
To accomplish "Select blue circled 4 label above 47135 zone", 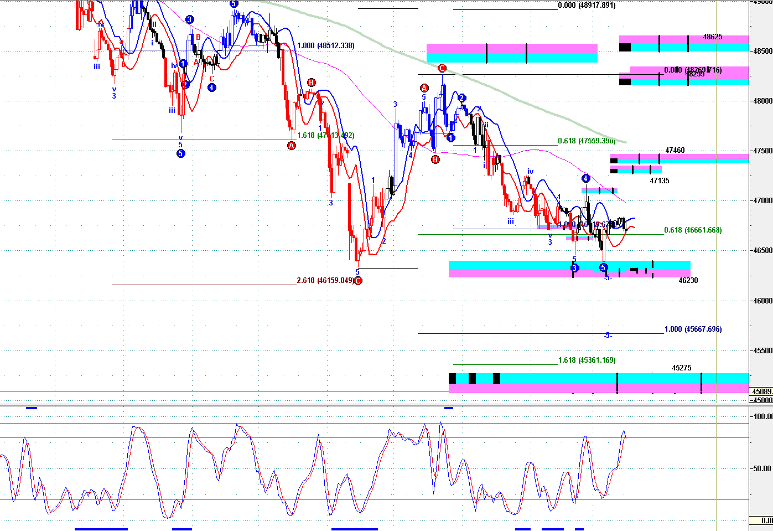I will tap(586, 178).
